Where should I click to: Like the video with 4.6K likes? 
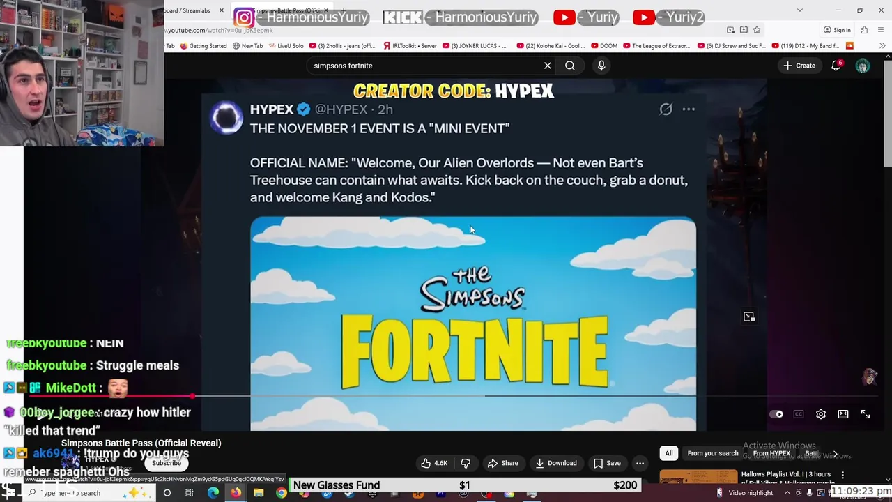point(434,463)
